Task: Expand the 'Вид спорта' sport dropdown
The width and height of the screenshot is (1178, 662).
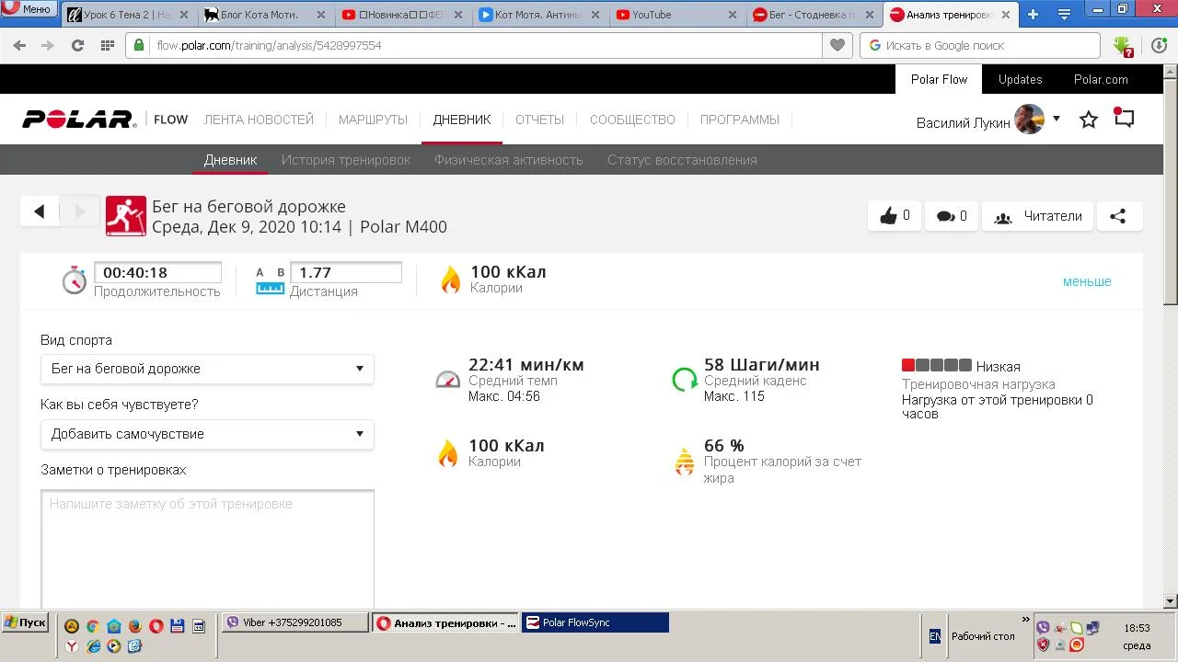Action: point(207,369)
